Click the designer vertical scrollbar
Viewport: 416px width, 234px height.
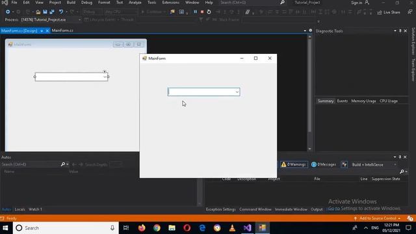(x=309, y=93)
